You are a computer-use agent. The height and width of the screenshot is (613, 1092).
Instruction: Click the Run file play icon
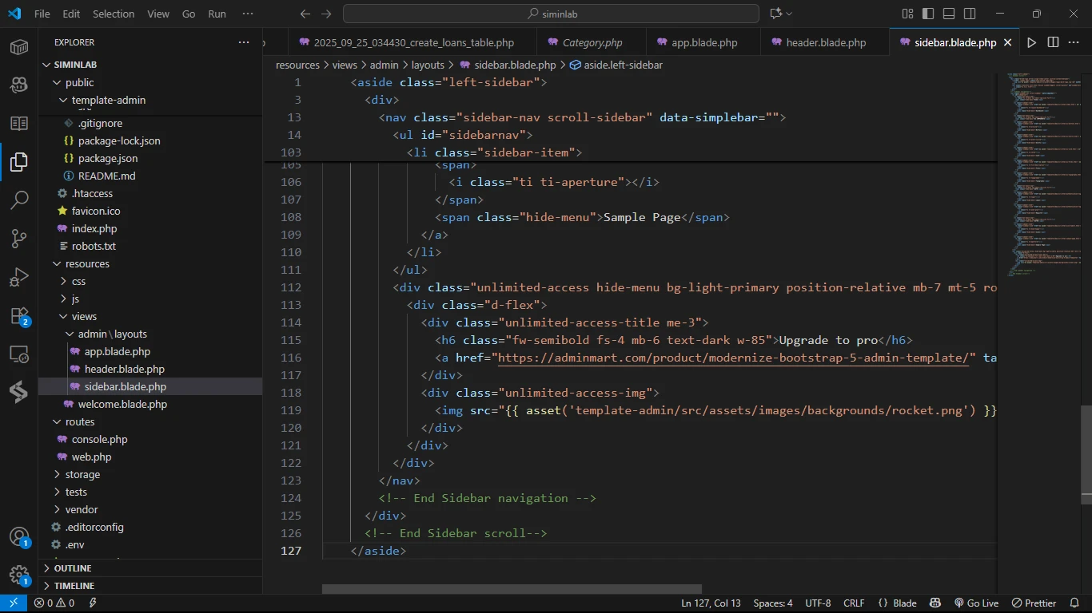1031,42
